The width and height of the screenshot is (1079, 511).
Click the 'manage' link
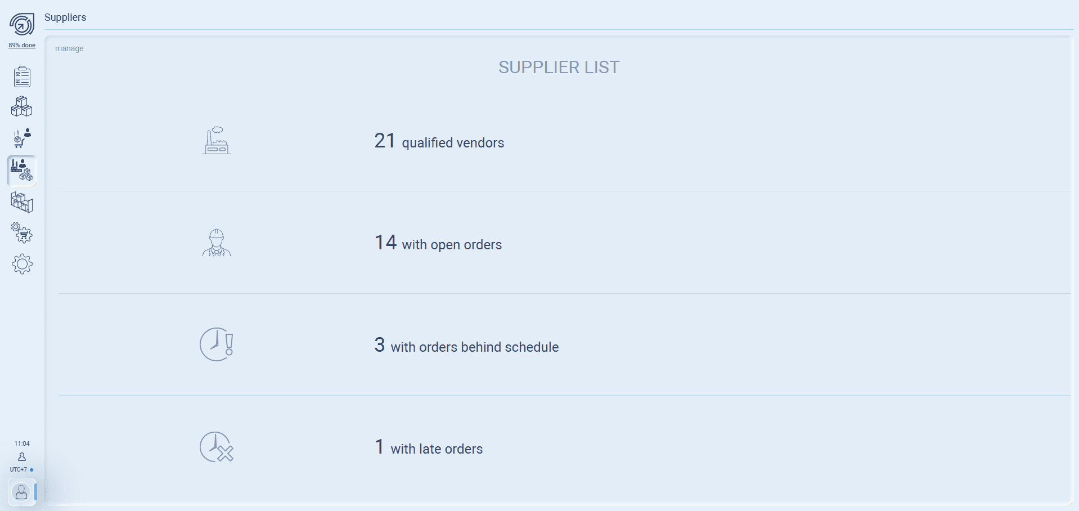click(x=69, y=49)
